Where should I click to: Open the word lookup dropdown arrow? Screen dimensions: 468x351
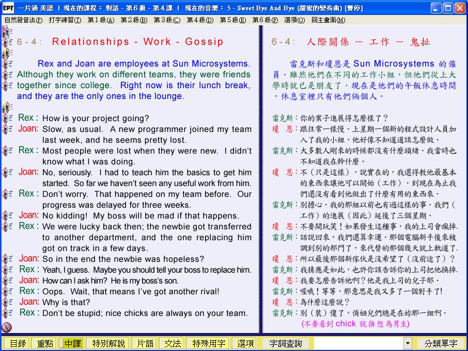pyautogui.click(x=408, y=343)
